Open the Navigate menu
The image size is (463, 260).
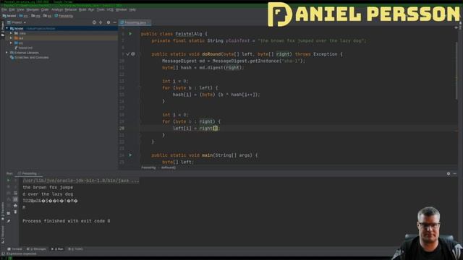[x=33, y=9]
